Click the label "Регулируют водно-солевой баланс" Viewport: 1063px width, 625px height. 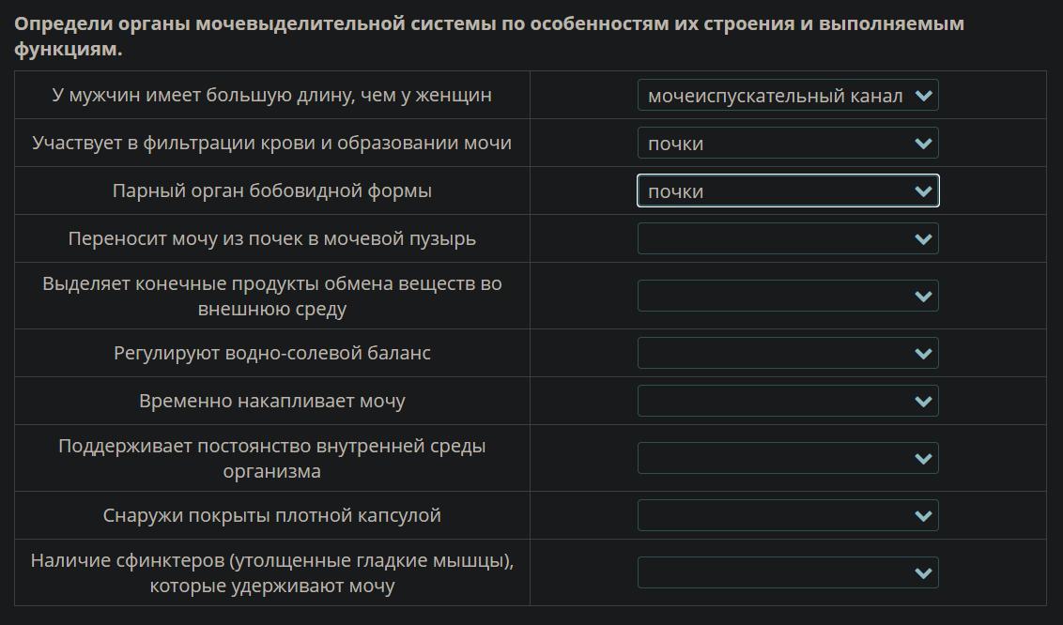(271, 354)
